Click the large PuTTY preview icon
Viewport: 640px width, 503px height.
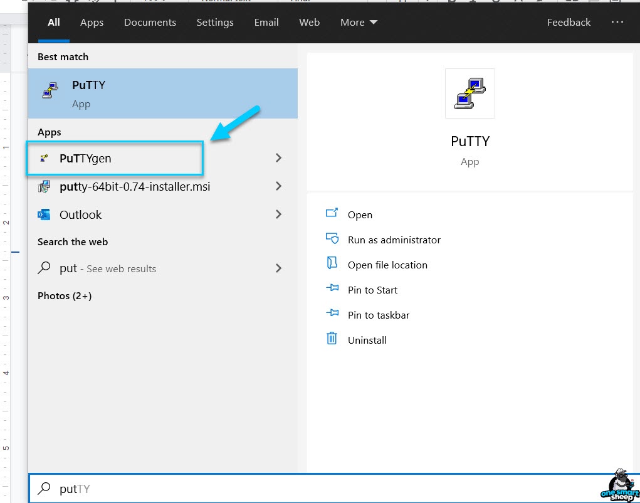[470, 93]
